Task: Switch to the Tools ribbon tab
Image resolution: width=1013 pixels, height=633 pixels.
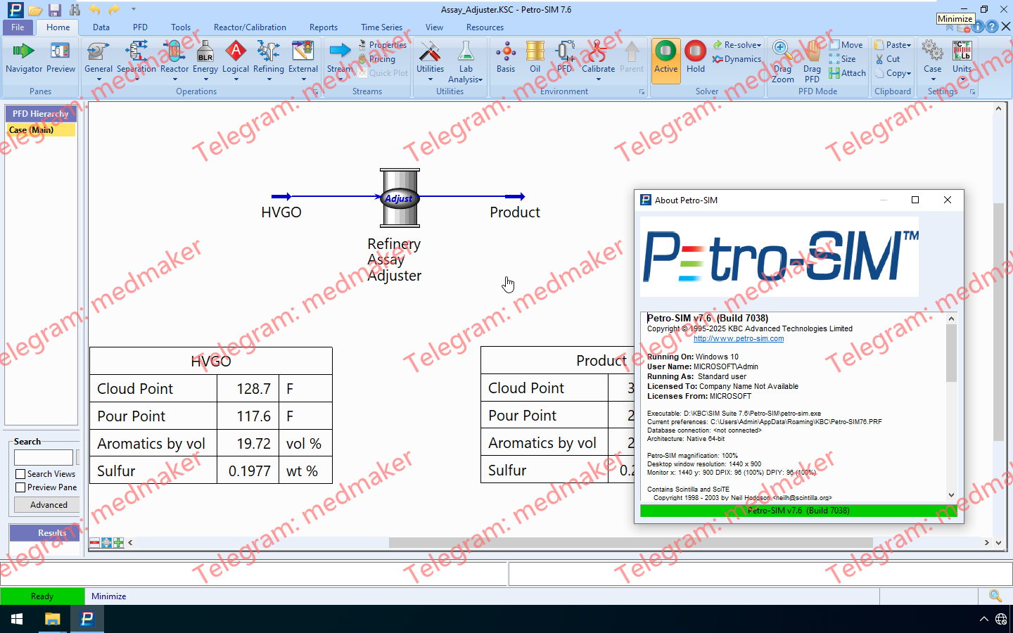Action: pyautogui.click(x=181, y=27)
